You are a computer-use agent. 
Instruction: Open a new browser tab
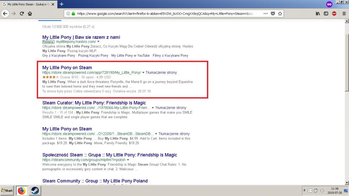[61, 4]
